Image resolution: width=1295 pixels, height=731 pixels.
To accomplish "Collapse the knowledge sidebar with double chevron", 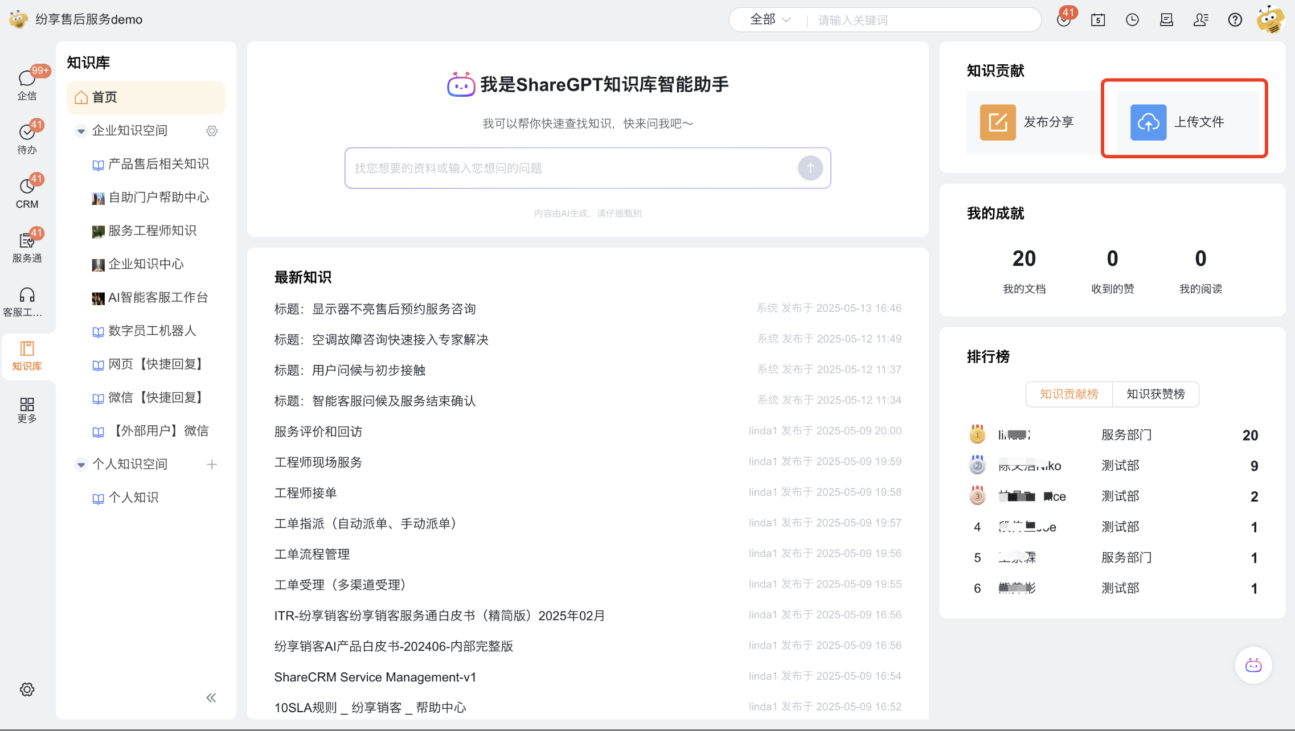I will 211,698.
